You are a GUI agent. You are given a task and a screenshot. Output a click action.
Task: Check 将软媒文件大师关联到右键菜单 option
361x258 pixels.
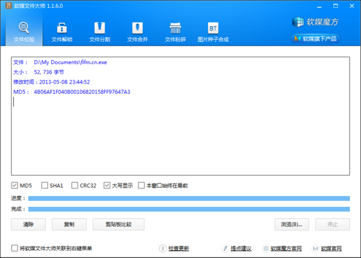pos(14,248)
